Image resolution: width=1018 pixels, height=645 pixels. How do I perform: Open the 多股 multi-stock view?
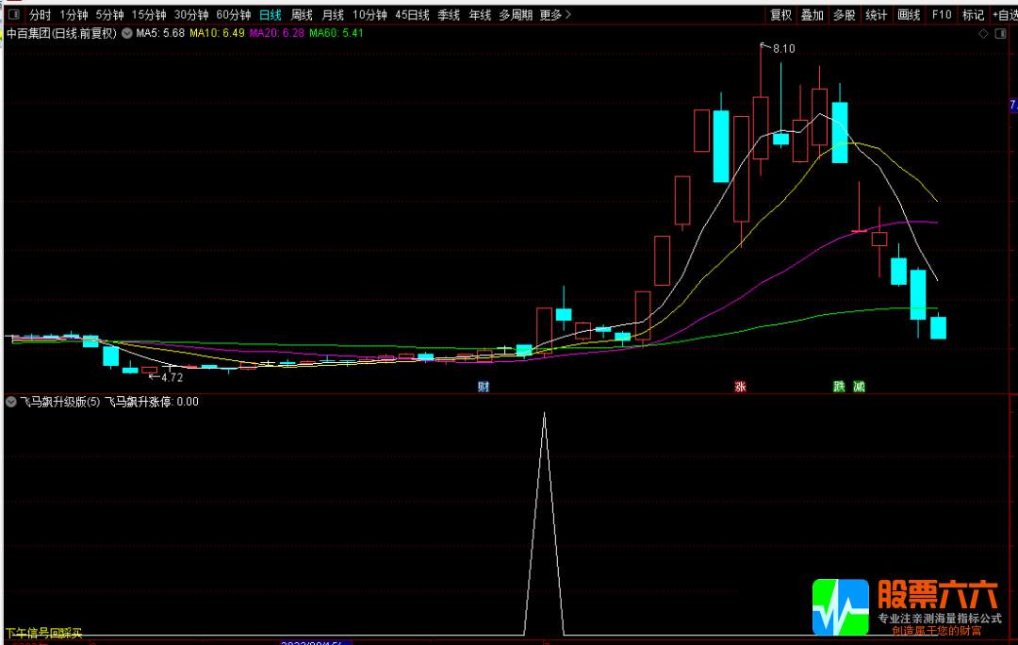coord(844,14)
